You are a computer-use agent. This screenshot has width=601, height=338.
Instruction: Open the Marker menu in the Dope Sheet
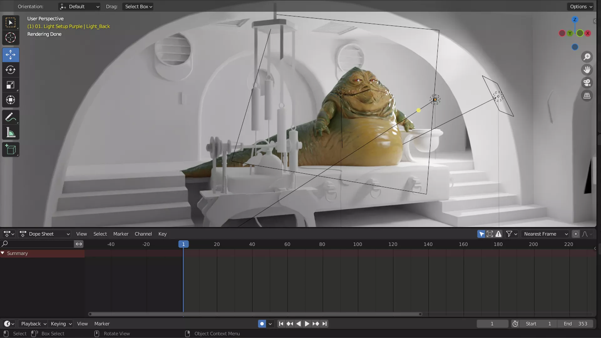pos(121,234)
